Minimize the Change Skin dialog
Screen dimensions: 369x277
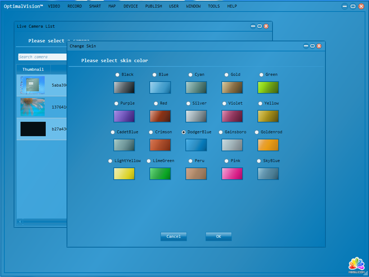(306, 46)
